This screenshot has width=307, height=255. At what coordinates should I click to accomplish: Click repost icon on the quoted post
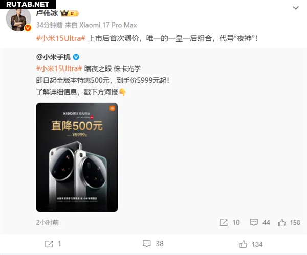tap(224, 222)
